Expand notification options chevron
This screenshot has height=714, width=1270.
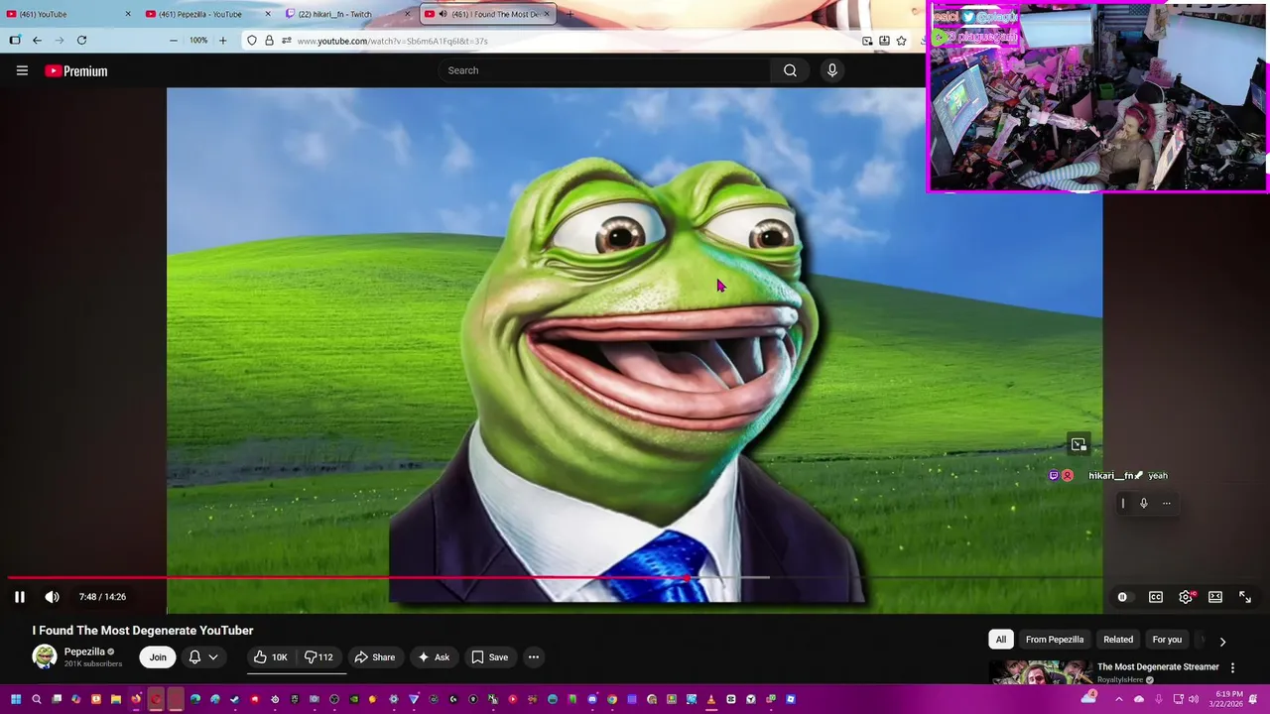pyautogui.click(x=212, y=656)
